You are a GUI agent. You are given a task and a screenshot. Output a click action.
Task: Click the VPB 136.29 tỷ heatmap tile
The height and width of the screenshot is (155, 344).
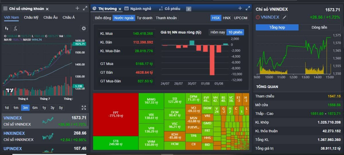pos(151,130)
